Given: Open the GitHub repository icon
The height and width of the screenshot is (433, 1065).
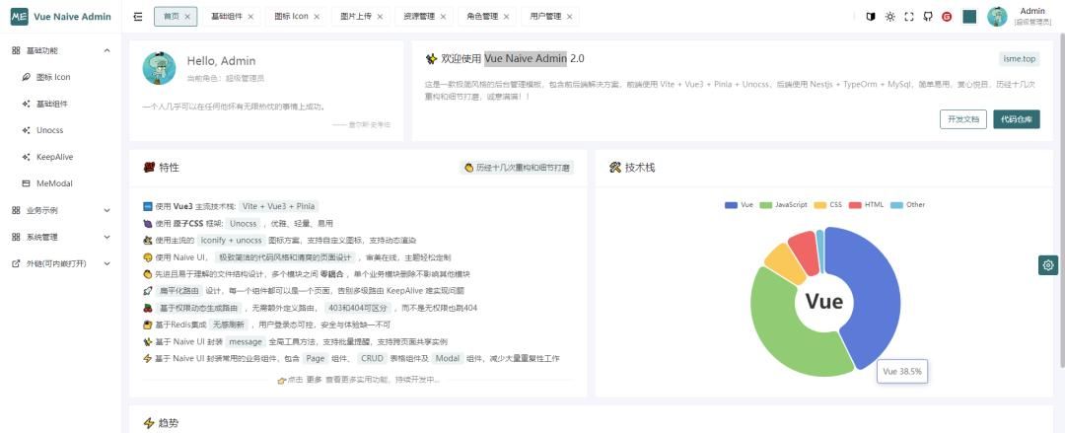Looking at the screenshot, I should point(928,17).
